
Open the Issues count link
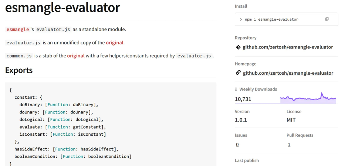pos(237,145)
